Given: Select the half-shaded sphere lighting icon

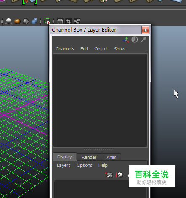Looking at the screenshot, I should [x=26, y=21].
